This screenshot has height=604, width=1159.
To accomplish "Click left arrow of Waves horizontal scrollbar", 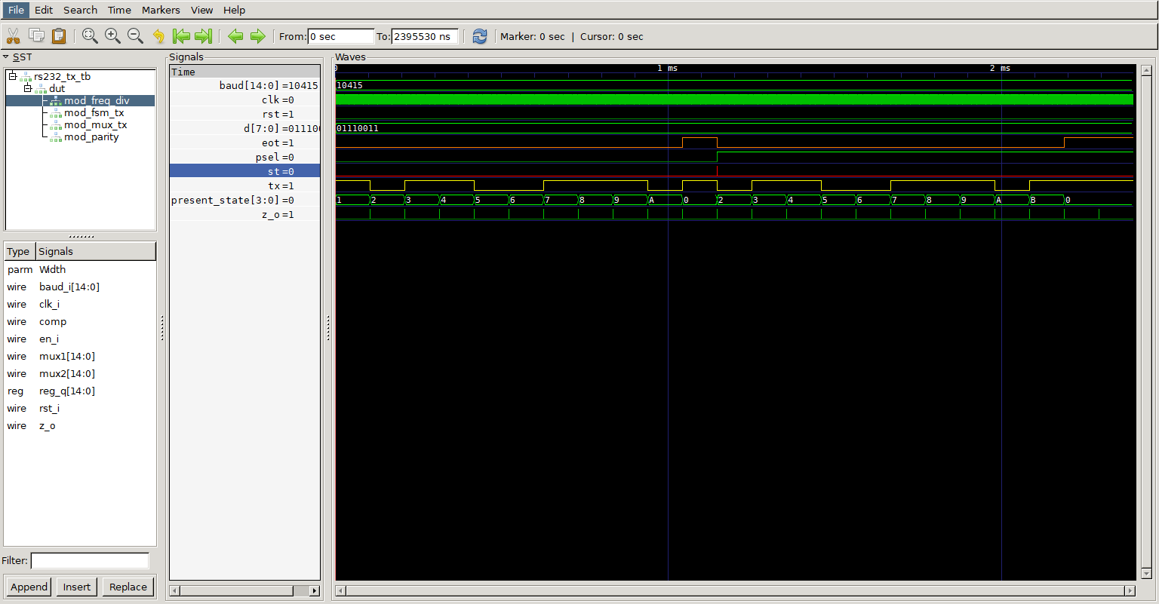I will click(340, 590).
